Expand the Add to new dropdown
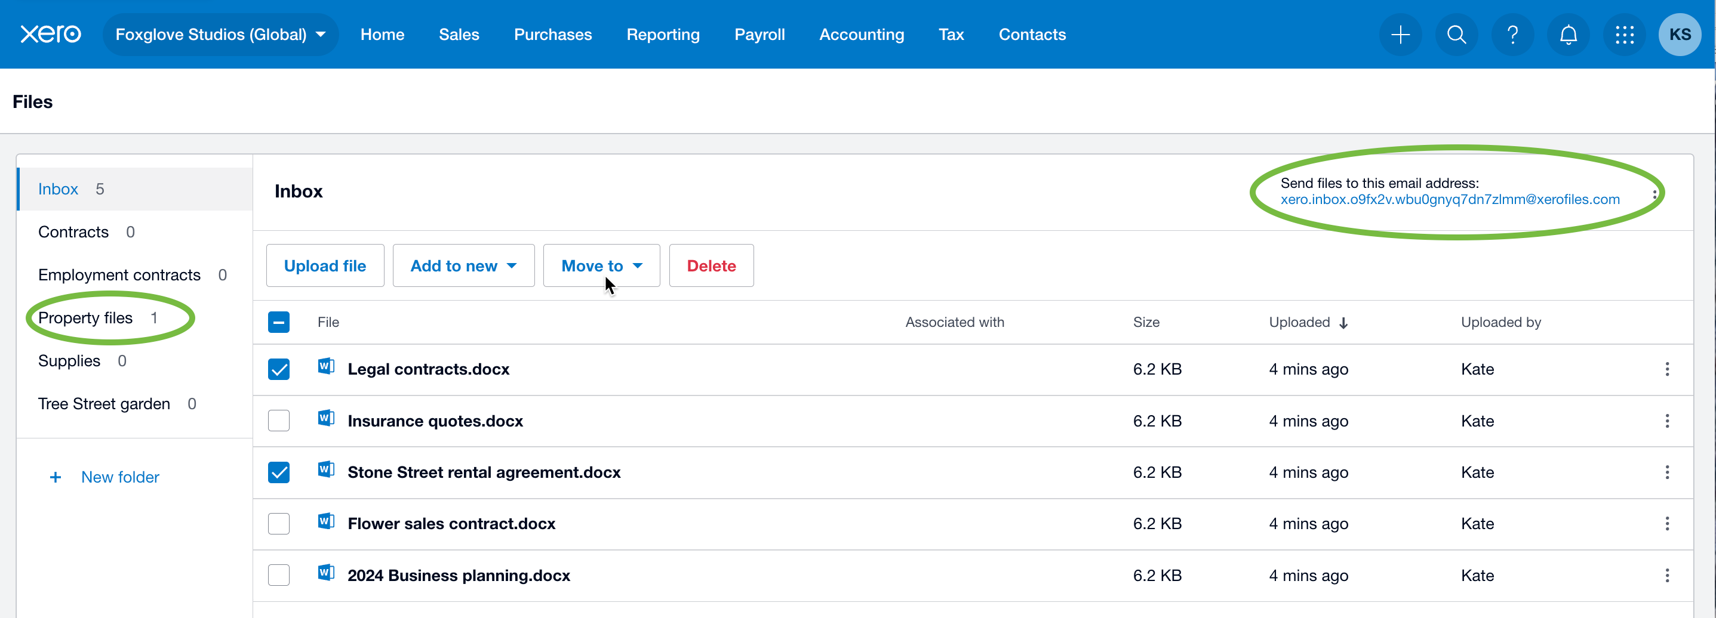 pos(464,265)
